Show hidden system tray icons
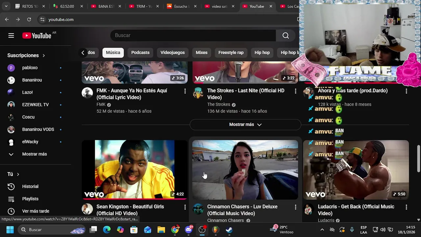Image resolution: width=421 pixels, height=237 pixels. (x=322, y=230)
